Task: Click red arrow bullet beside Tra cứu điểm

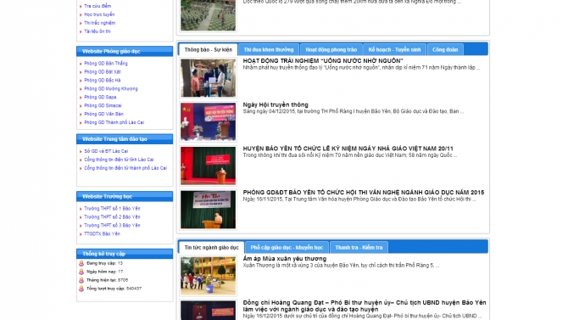Action: (x=81, y=6)
